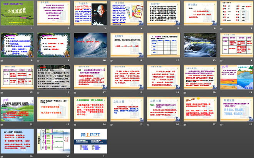
Task: Select slide 21 '思考' with four-picture collage
Action: click(x=237, y=77)
